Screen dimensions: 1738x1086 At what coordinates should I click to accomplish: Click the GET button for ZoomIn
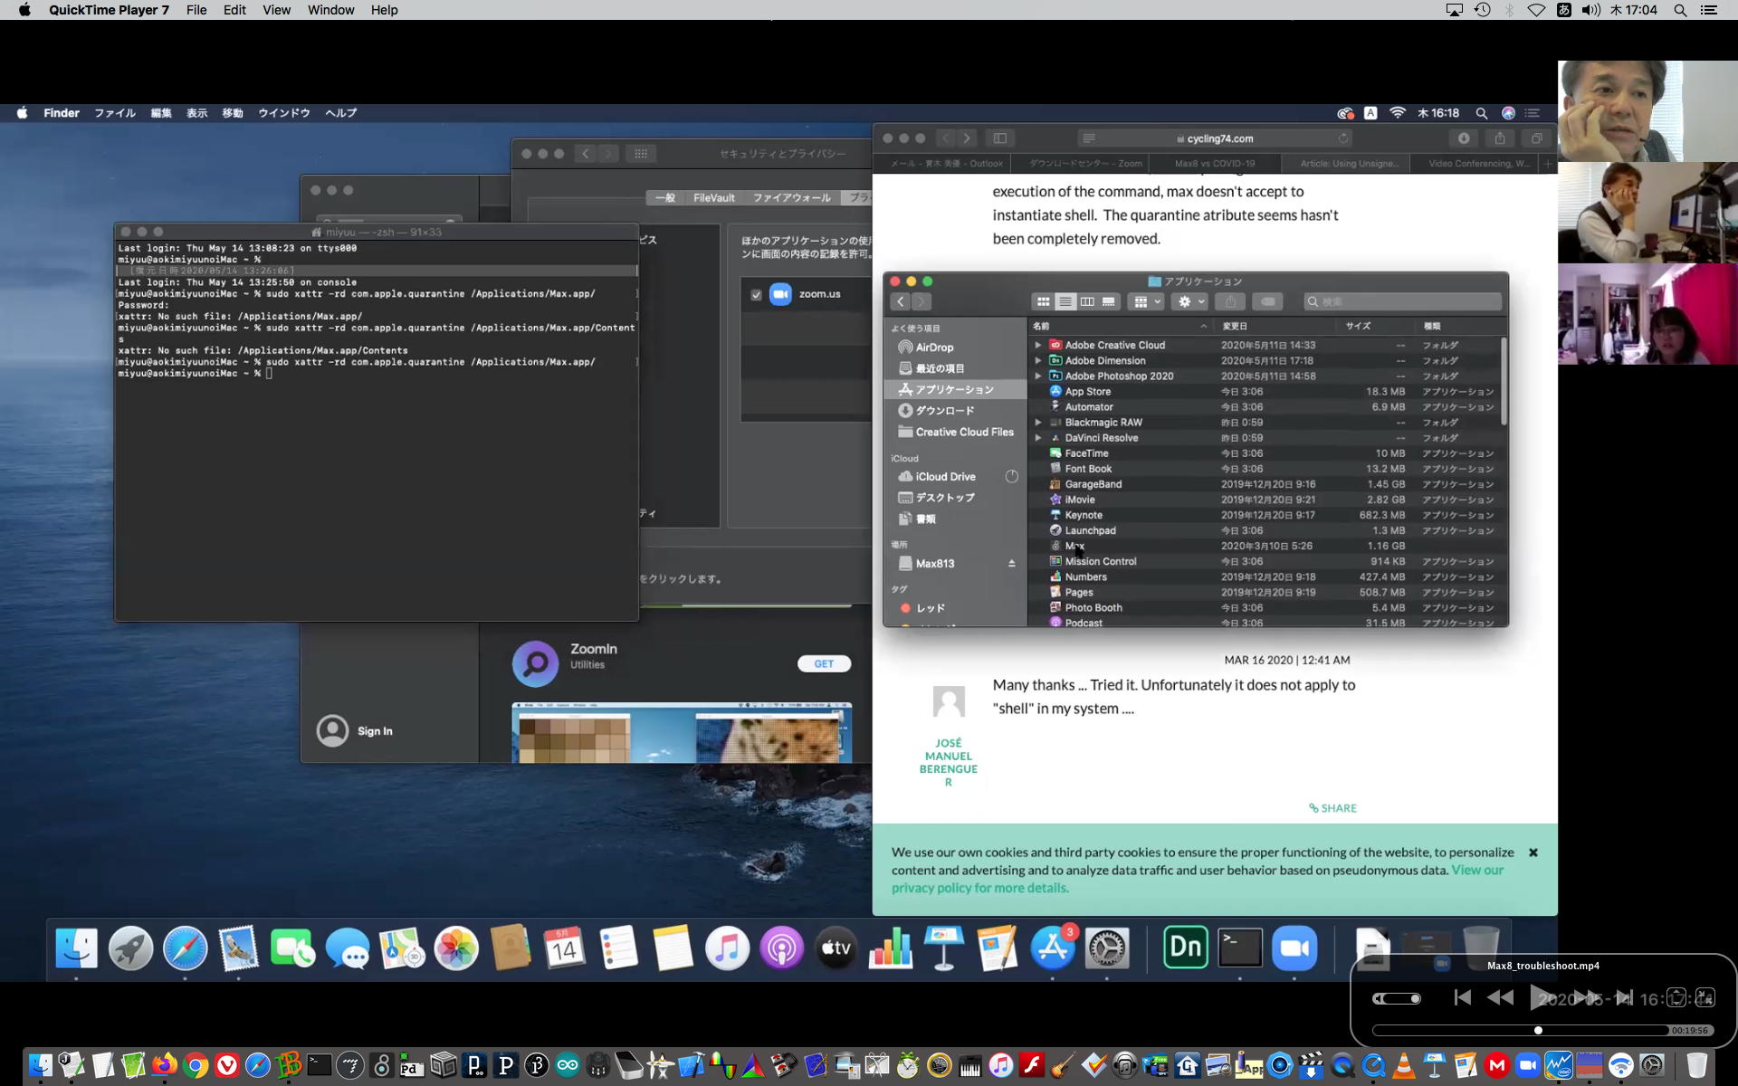823,663
